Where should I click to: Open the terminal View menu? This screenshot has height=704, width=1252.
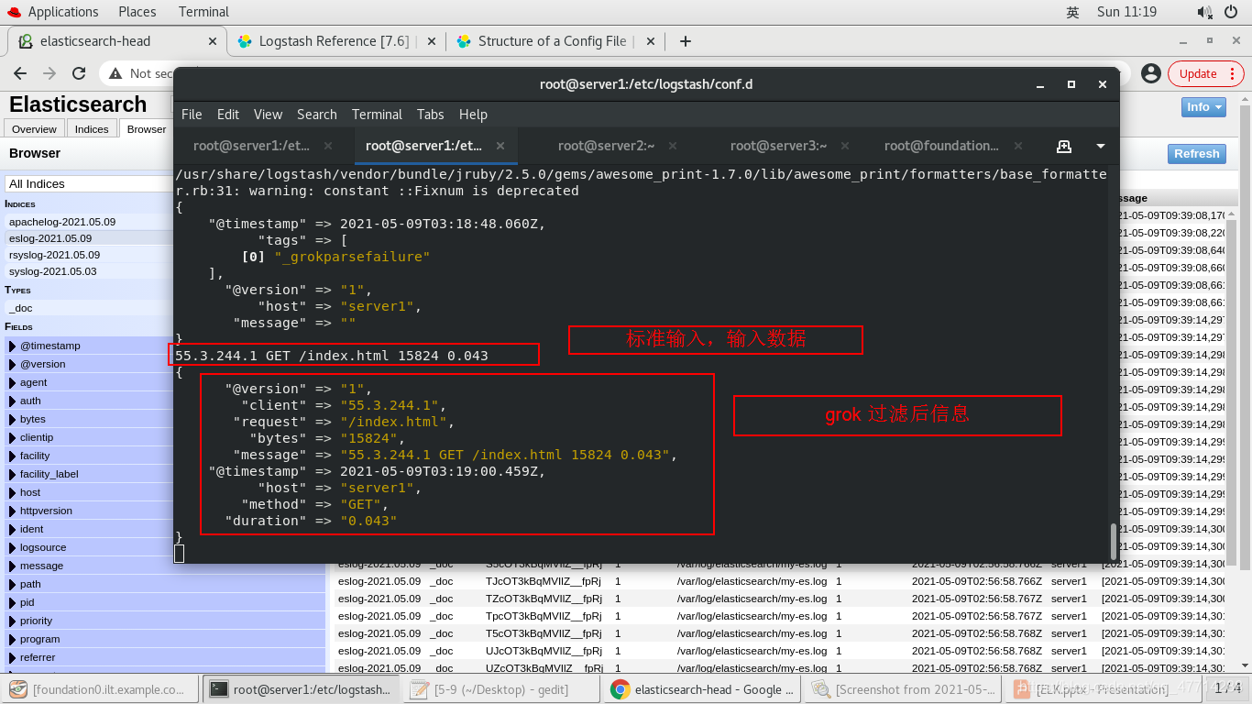[268, 115]
